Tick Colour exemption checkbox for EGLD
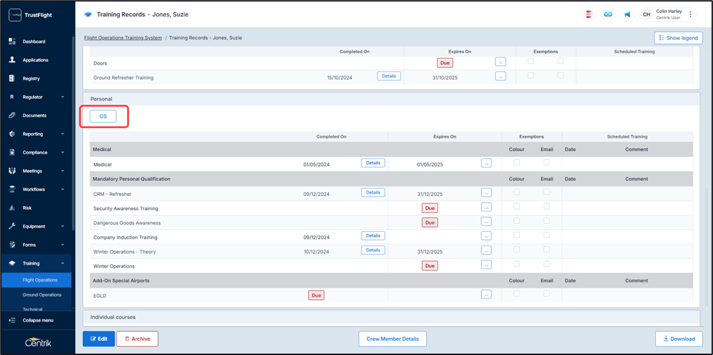Viewport: 713px width, 355px height. coord(517,294)
